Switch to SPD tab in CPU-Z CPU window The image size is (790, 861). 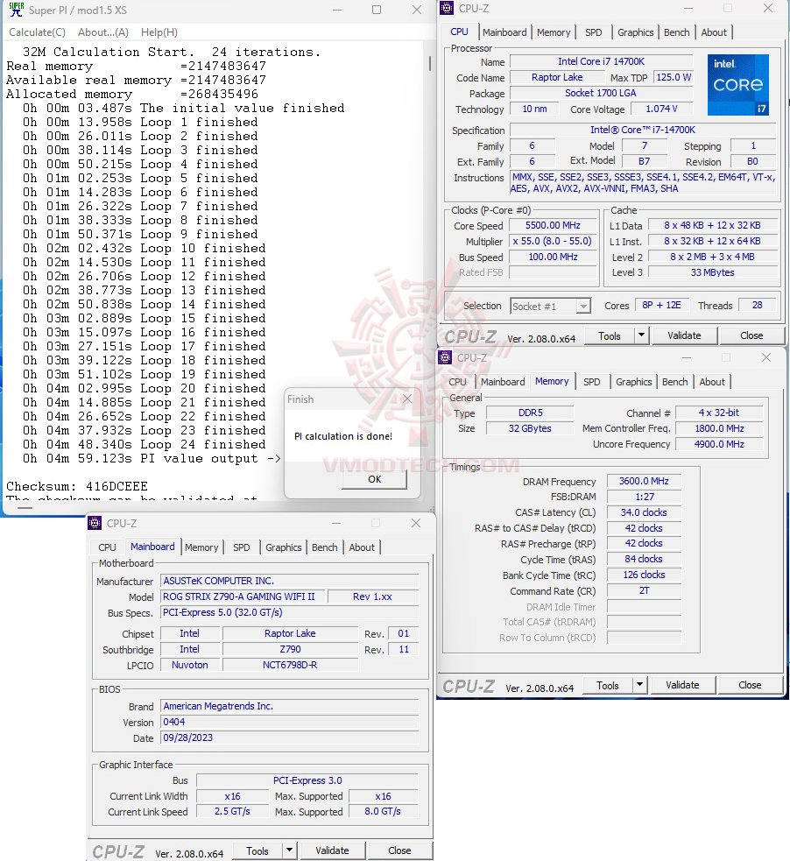594,32
